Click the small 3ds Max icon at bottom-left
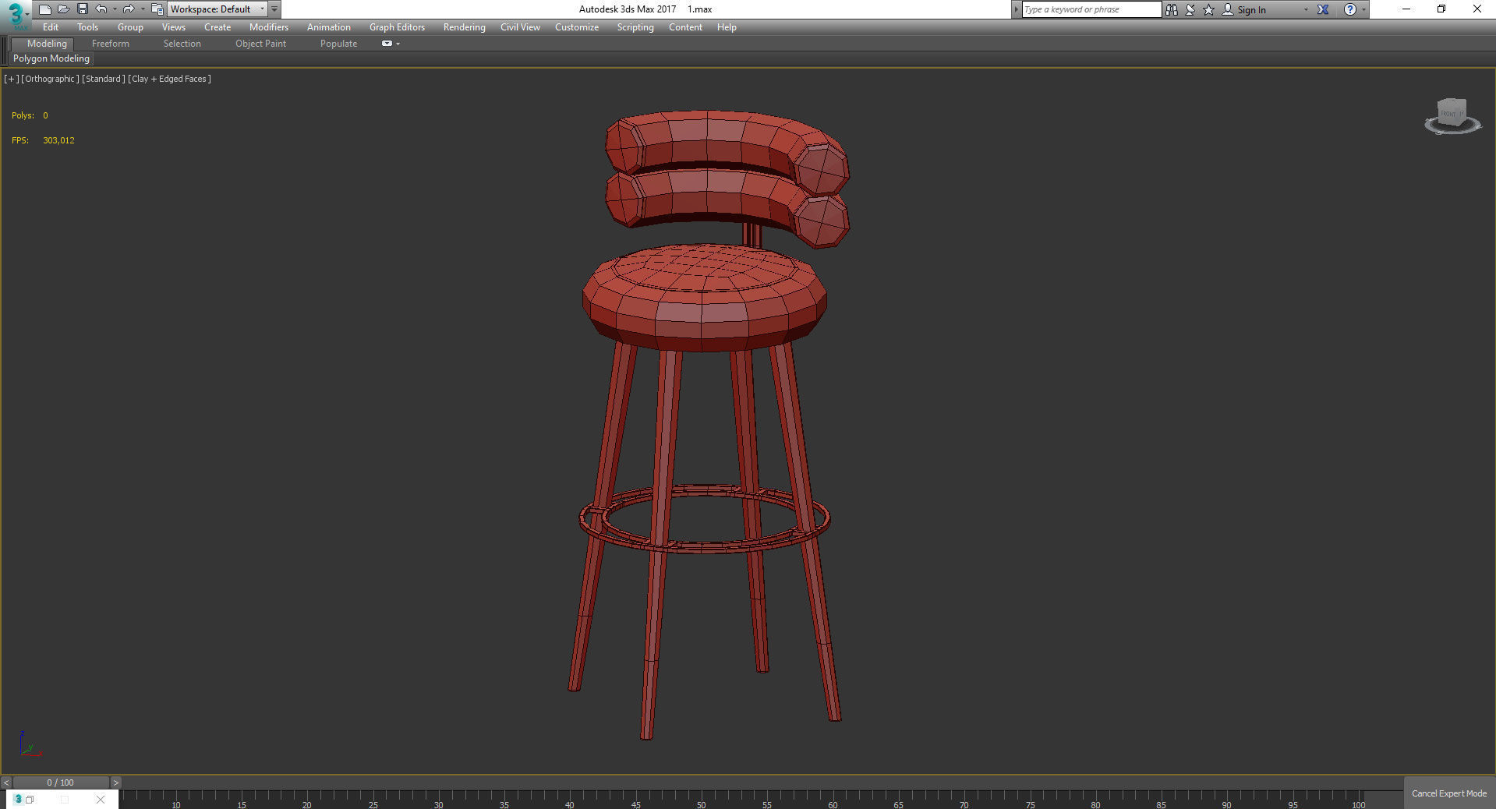 [18, 800]
